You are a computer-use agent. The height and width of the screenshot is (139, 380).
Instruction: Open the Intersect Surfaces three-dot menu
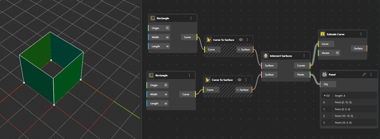click(304, 56)
